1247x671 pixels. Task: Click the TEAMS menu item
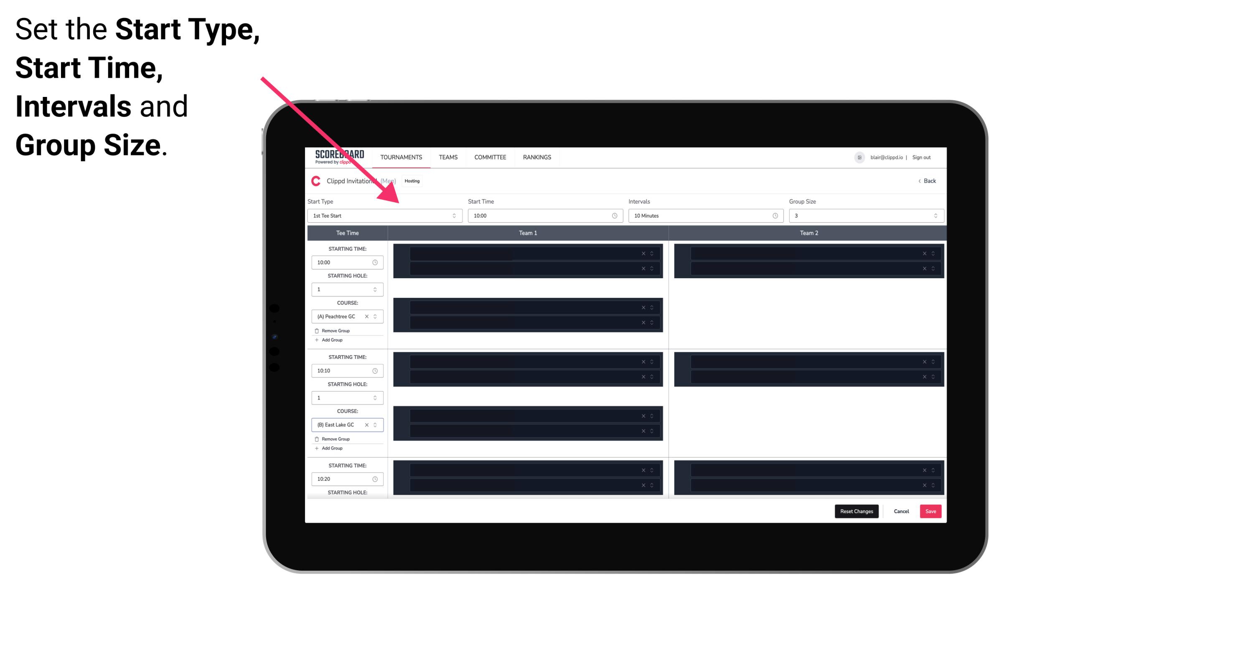pyautogui.click(x=447, y=157)
